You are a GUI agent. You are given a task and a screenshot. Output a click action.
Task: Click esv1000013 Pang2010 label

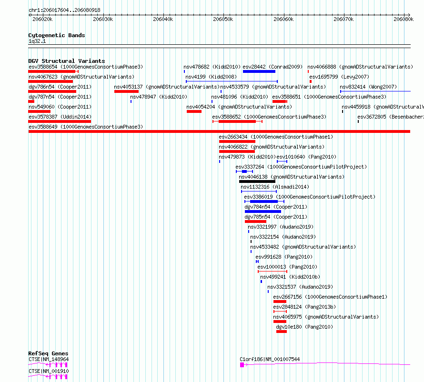(287, 267)
